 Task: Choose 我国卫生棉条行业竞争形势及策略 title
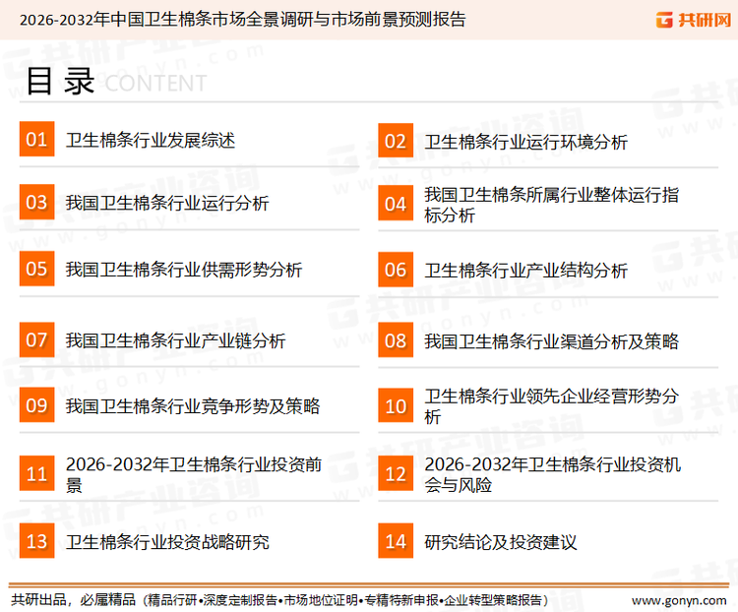coord(193,405)
